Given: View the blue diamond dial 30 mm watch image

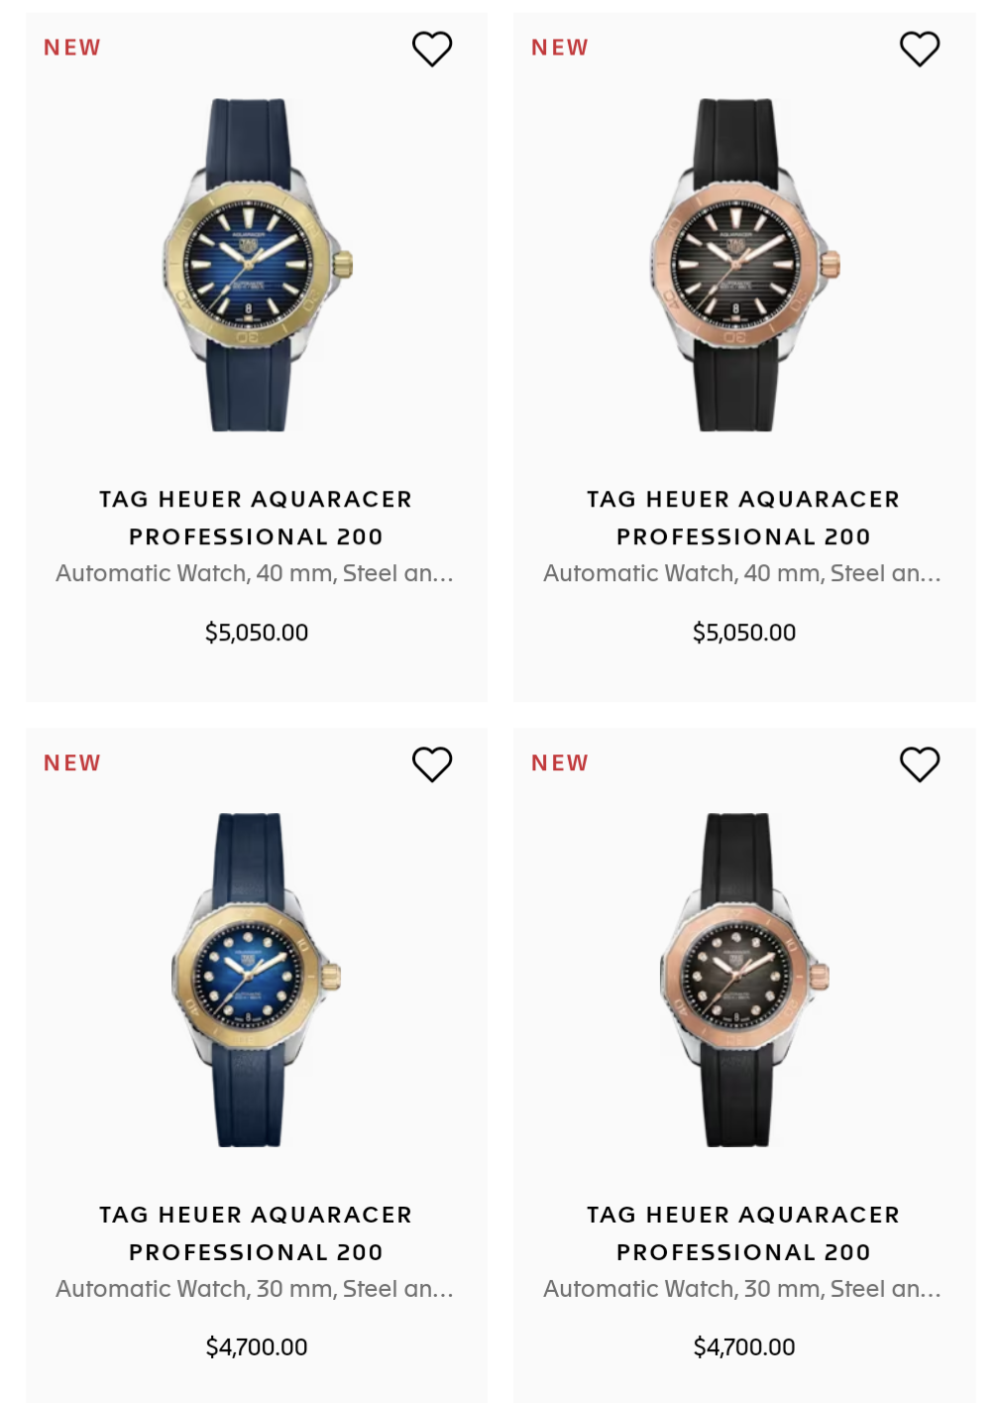Looking at the screenshot, I should [x=256, y=980].
